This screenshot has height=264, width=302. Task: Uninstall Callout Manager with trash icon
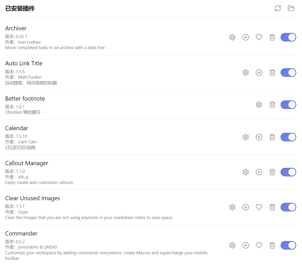pos(272,172)
